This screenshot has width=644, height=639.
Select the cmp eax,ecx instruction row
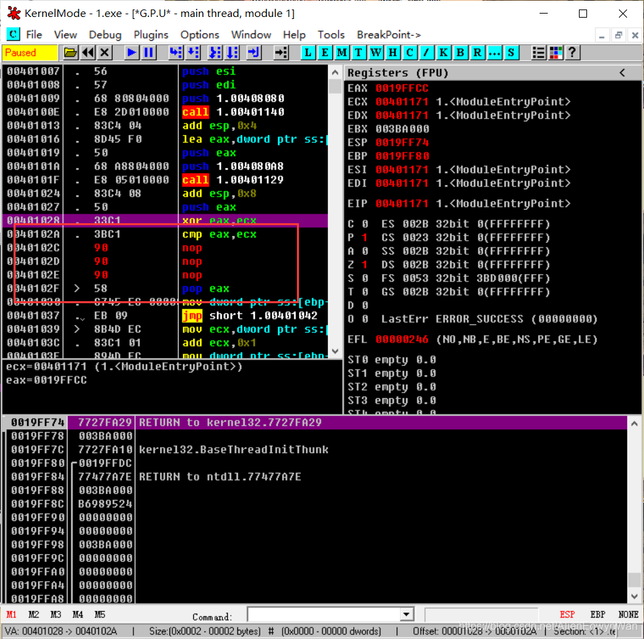165,234
